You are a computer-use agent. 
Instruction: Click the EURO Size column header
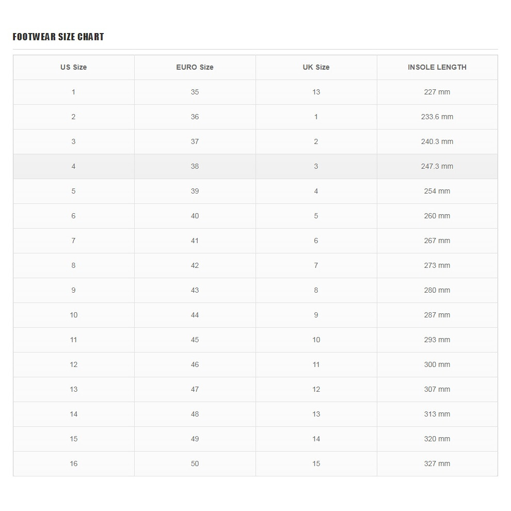point(195,68)
